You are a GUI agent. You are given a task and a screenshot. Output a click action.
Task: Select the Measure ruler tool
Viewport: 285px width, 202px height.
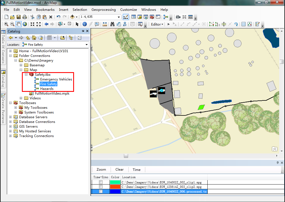[105, 24]
